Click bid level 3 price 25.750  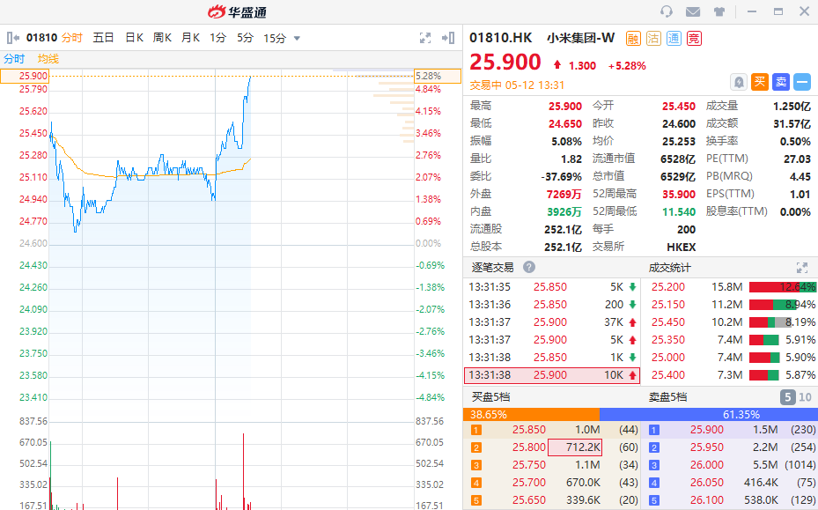529,464
